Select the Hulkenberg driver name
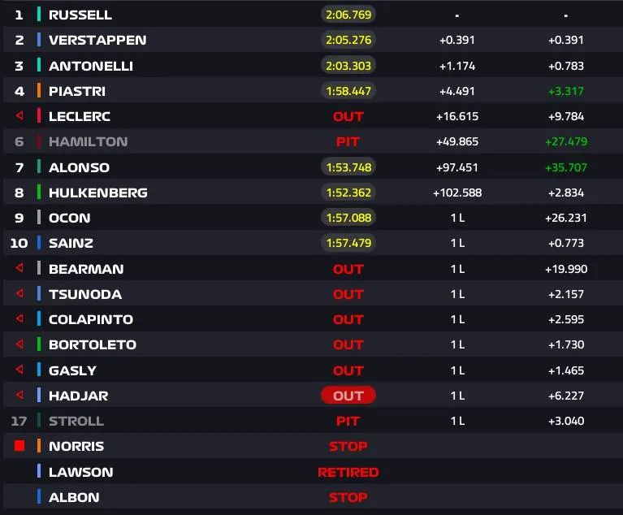The width and height of the screenshot is (623, 515). tap(98, 193)
